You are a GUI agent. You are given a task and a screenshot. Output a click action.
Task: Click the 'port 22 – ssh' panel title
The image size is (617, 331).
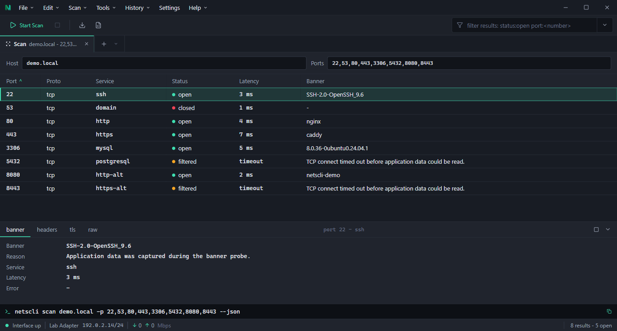pyautogui.click(x=344, y=229)
